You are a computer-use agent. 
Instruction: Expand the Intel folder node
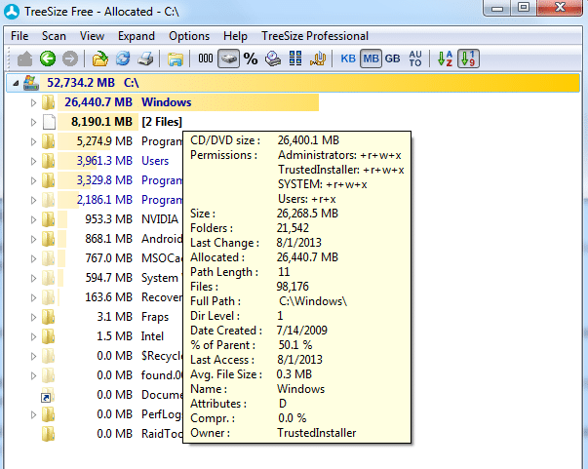(x=33, y=336)
